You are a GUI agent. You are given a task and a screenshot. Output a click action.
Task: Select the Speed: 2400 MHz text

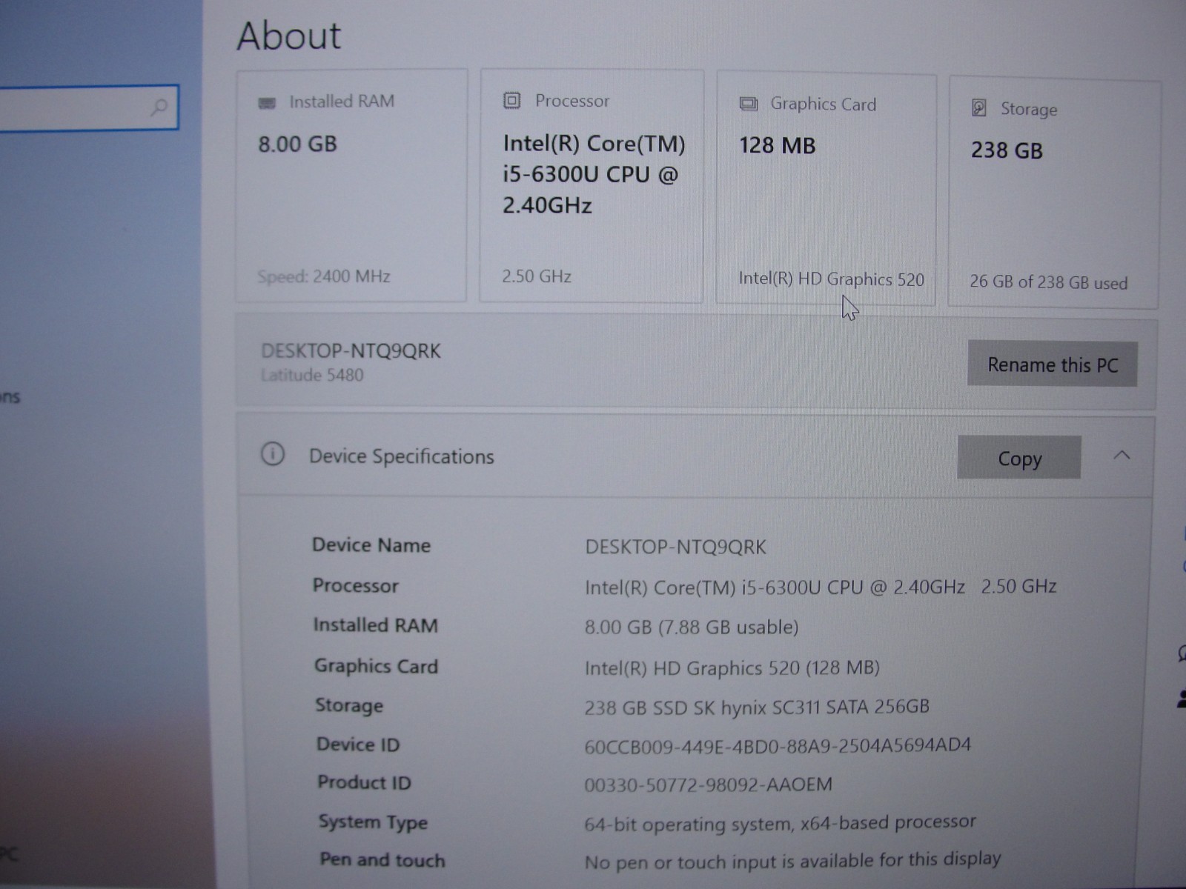[323, 276]
